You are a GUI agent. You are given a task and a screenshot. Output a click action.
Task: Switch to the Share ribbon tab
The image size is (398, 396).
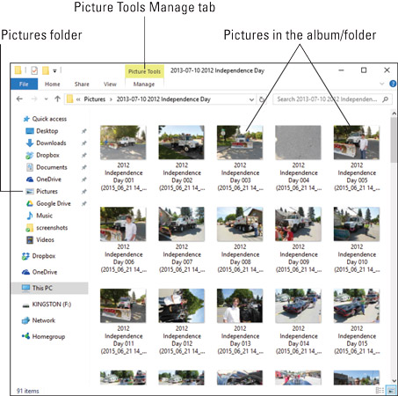click(x=82, y=84)
